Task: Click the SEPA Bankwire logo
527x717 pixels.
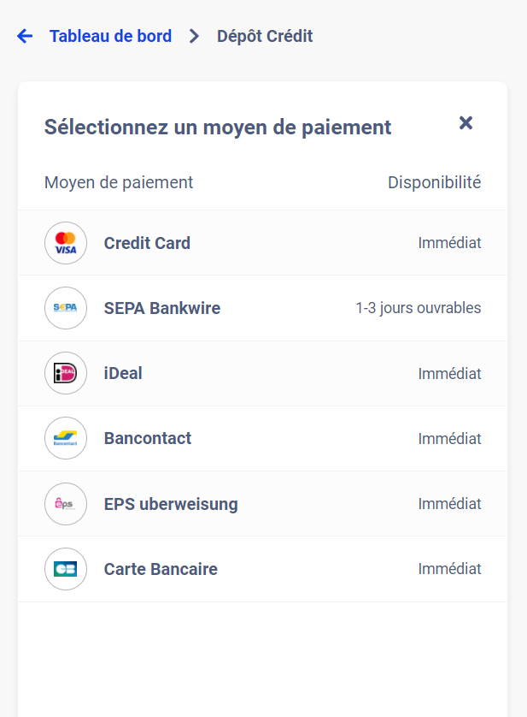Action: point(66,308)
